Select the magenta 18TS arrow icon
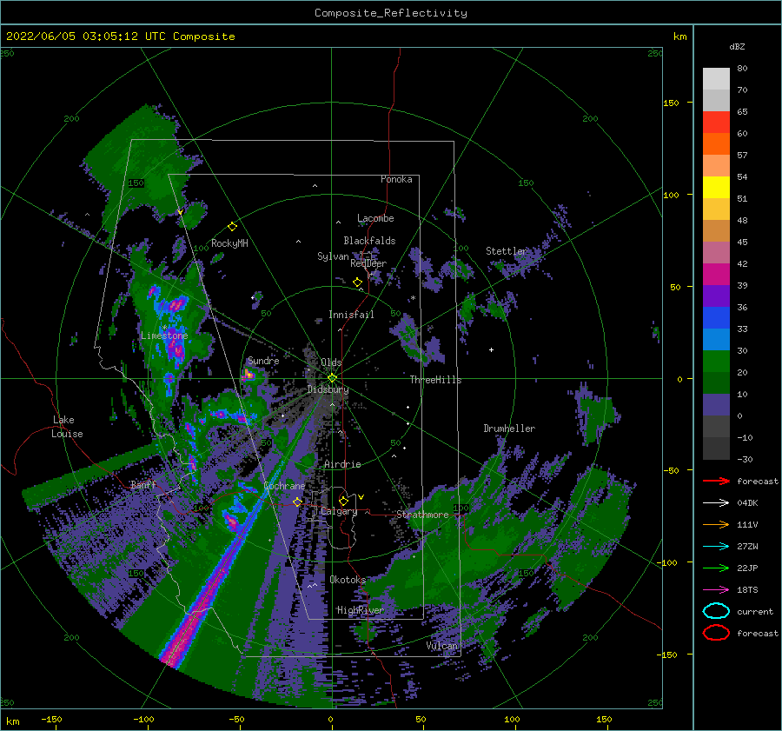This screenshot has height=731, width=782. click(x=716, y=590)
